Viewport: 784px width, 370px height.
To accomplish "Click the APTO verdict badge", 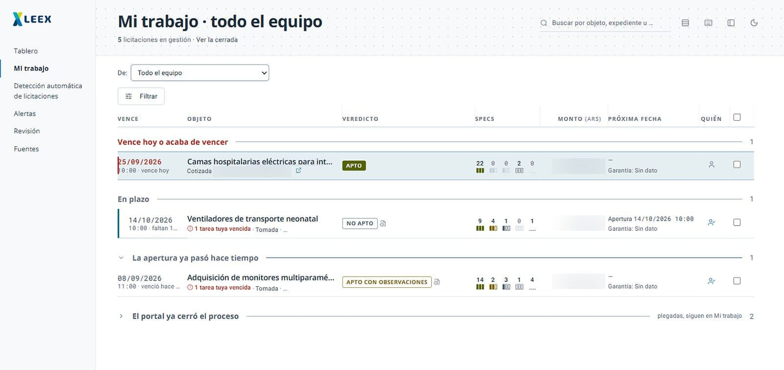I will point(354,166).
